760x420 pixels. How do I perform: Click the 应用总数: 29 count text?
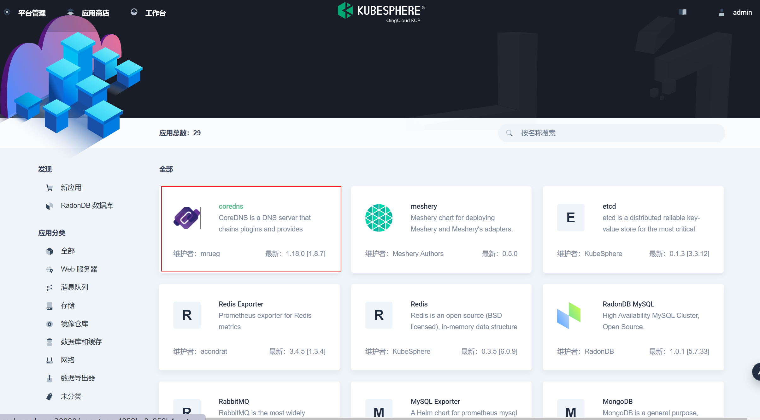point(180,133)
